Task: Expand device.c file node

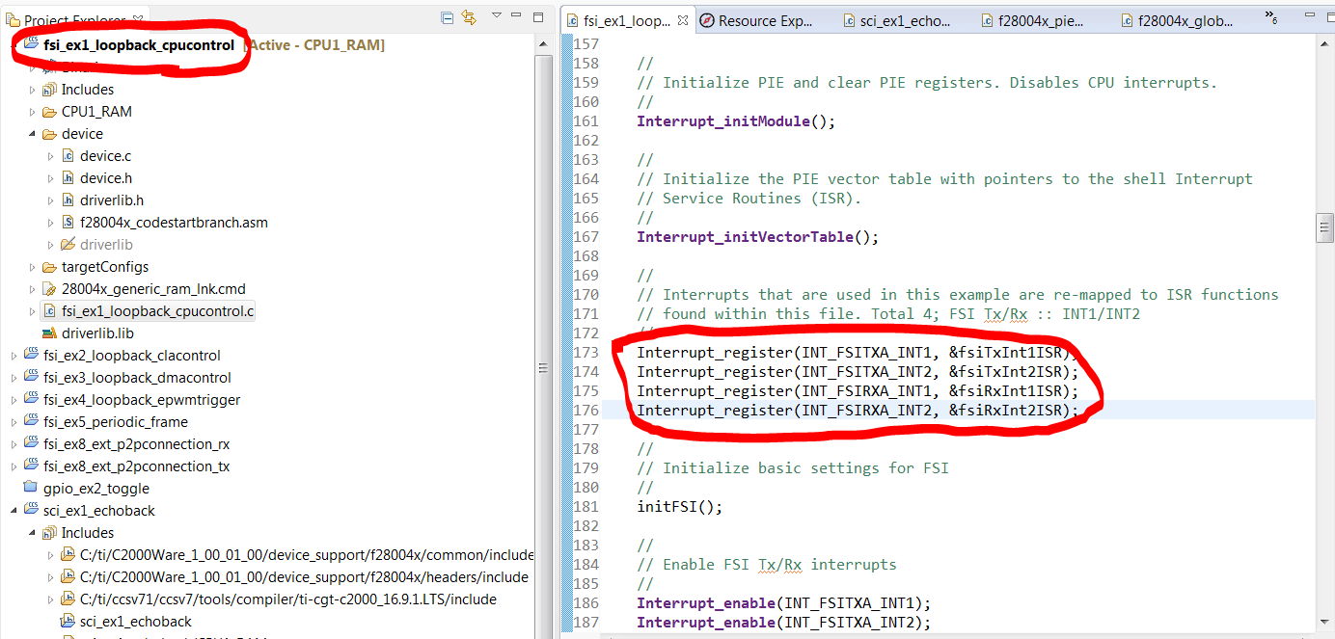Action: click(x=51, y=156)
